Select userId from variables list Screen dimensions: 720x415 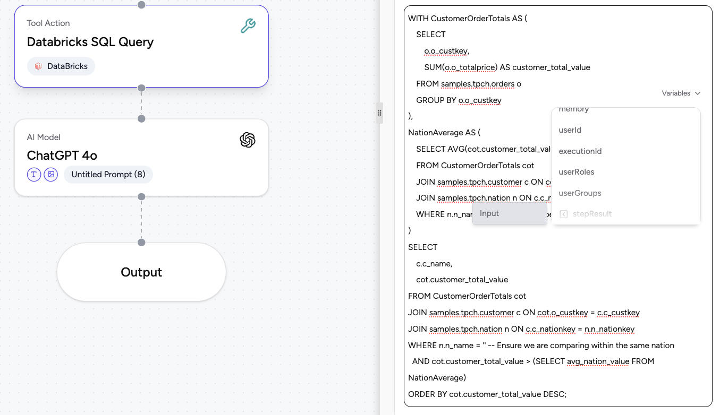626,130
